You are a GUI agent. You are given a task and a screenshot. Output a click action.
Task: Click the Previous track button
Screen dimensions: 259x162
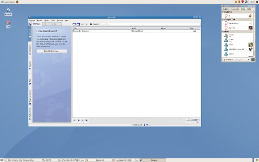point(74,120)
